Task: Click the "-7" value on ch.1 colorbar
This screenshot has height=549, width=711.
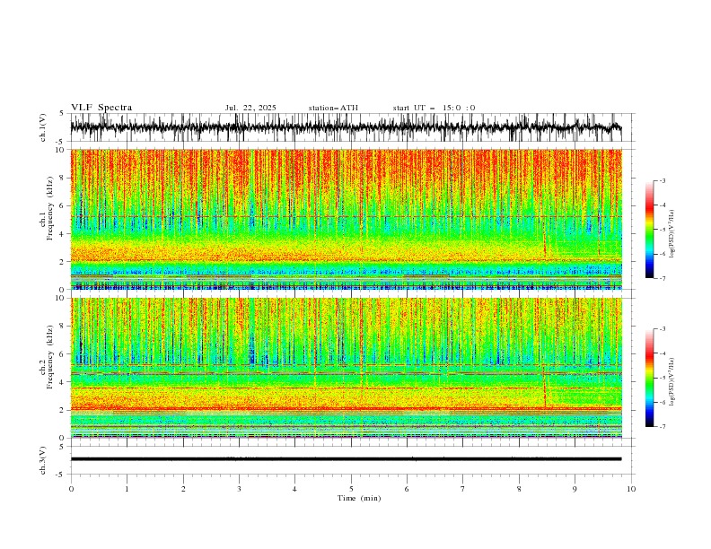Action: [x=663, y=278]
